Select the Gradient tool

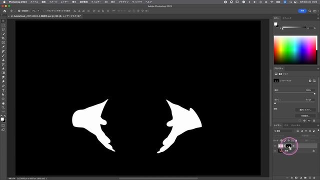(x=3, y=73)
